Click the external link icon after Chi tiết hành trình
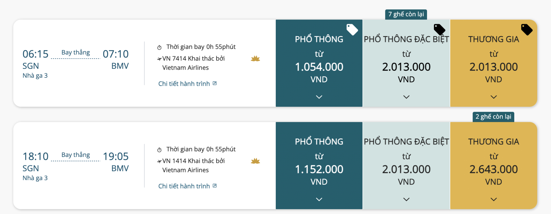The width and height of the screenshot is (551, 214). 214,83
